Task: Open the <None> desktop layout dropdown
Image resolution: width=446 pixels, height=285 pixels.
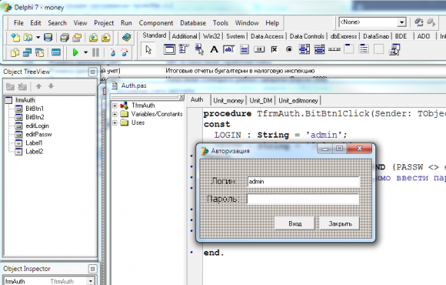Action: (401, 22)
